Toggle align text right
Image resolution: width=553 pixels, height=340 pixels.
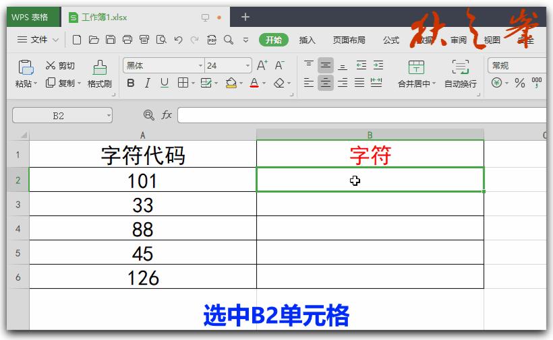click(343, 83)
